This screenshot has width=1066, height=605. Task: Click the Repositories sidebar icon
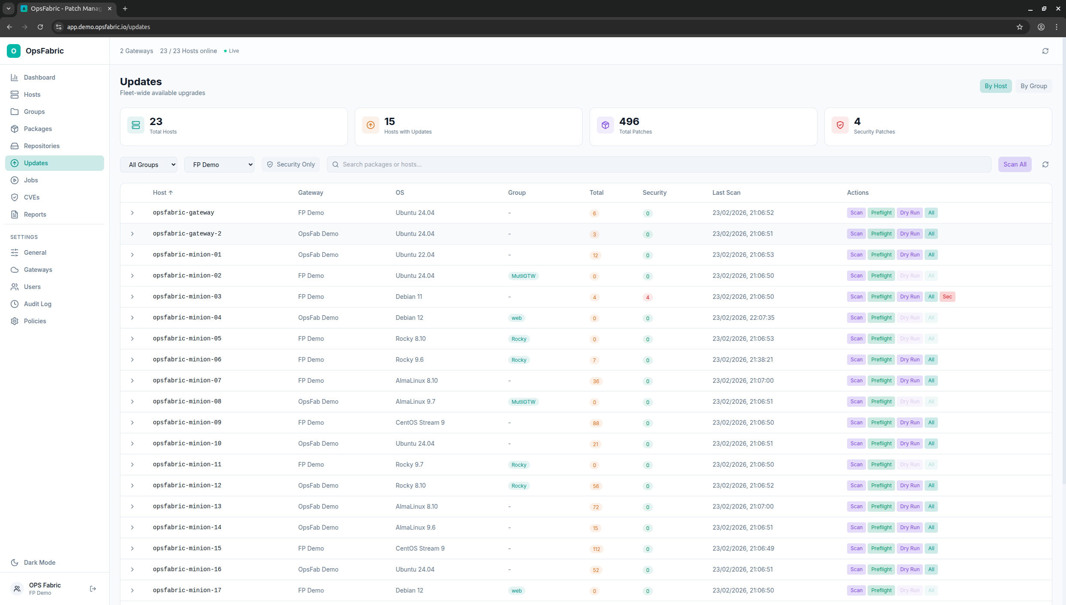pyautogui.click(x=15, y=146)
